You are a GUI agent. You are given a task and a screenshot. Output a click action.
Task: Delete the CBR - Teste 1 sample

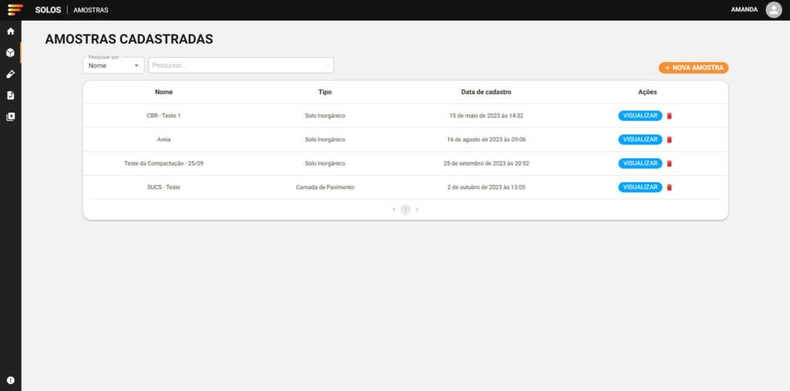click(x=670, y=116)
